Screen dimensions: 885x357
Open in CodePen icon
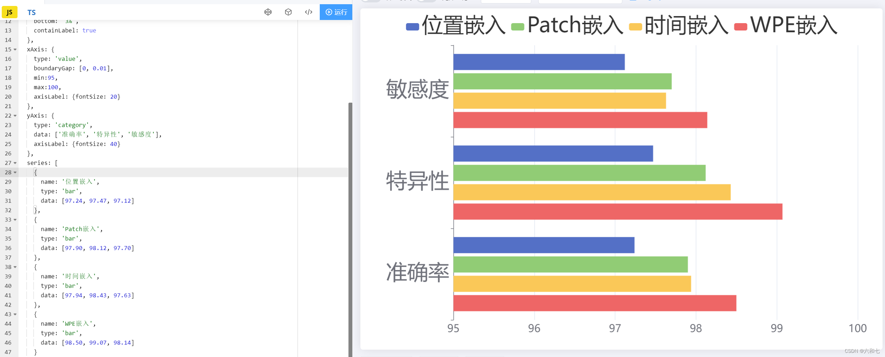tap(268, 12)
